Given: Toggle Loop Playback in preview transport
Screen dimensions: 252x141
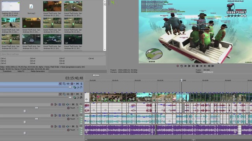Looking at the screenshot, I should (182, 66).
